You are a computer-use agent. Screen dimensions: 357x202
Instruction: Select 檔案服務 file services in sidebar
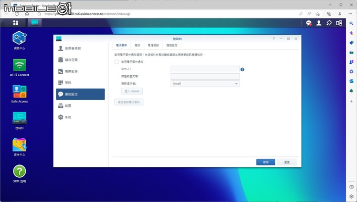point(80,71)
